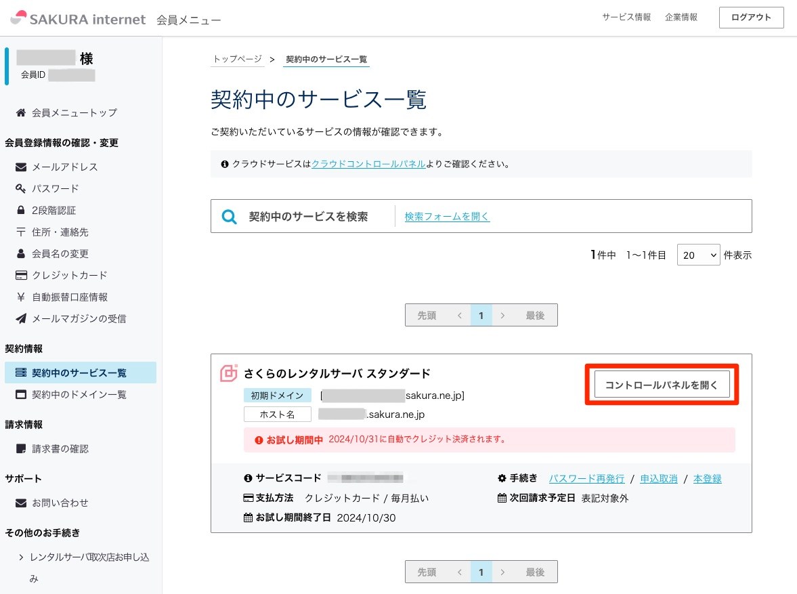
Task: Open the 20件表示 count dropdown
Action: 698,255
